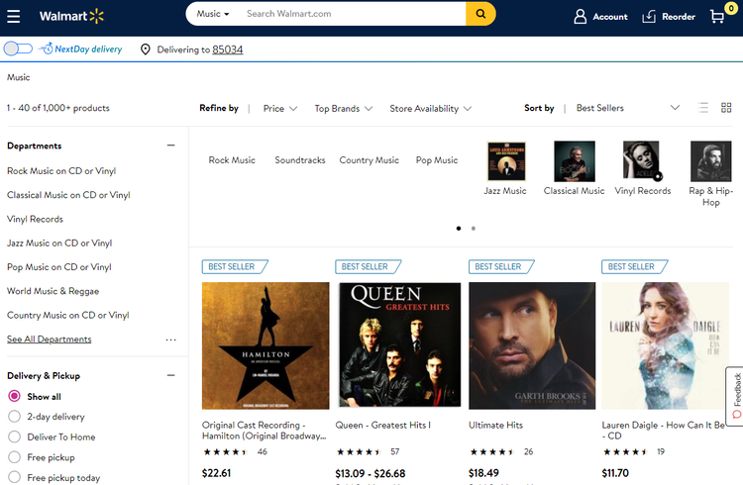Open Country Music category chip

(x=370, y=160)
